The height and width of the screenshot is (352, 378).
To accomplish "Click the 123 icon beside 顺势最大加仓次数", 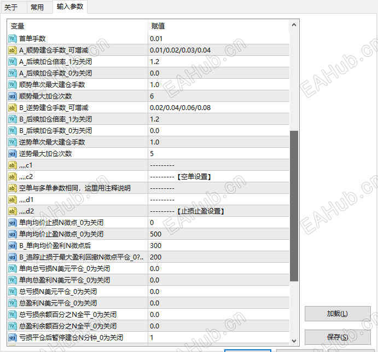I will [12, 96].
